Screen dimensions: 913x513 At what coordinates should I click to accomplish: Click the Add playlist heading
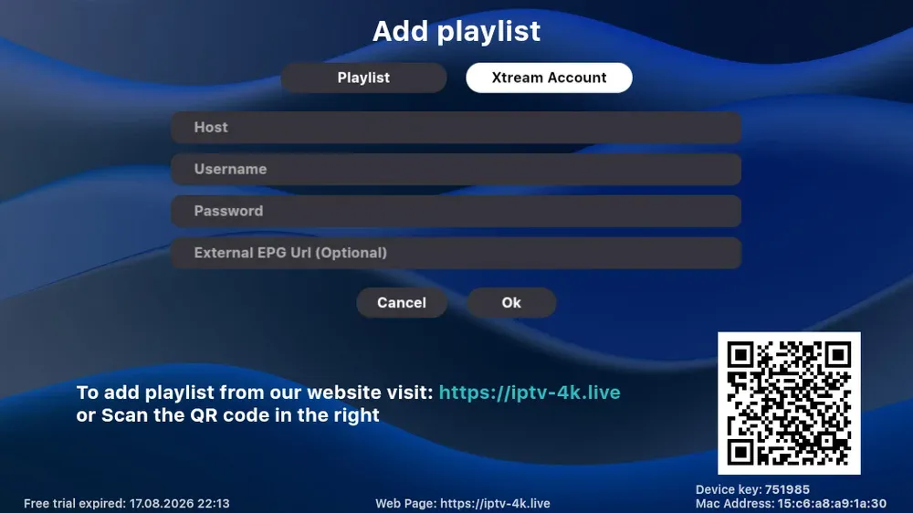click(x=456, y=31)
